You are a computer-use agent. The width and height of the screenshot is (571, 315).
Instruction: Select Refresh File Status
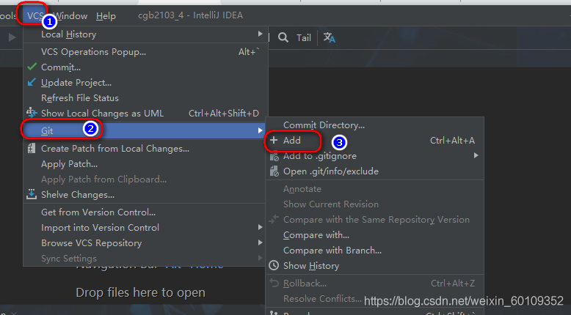coord(80,98)
